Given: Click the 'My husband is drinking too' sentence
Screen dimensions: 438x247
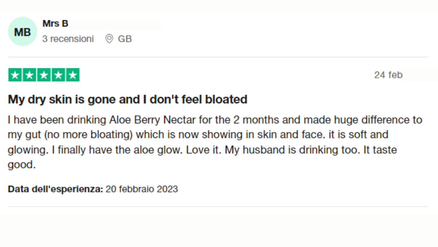Looking at the screenshot, I should tap(292, 150).
